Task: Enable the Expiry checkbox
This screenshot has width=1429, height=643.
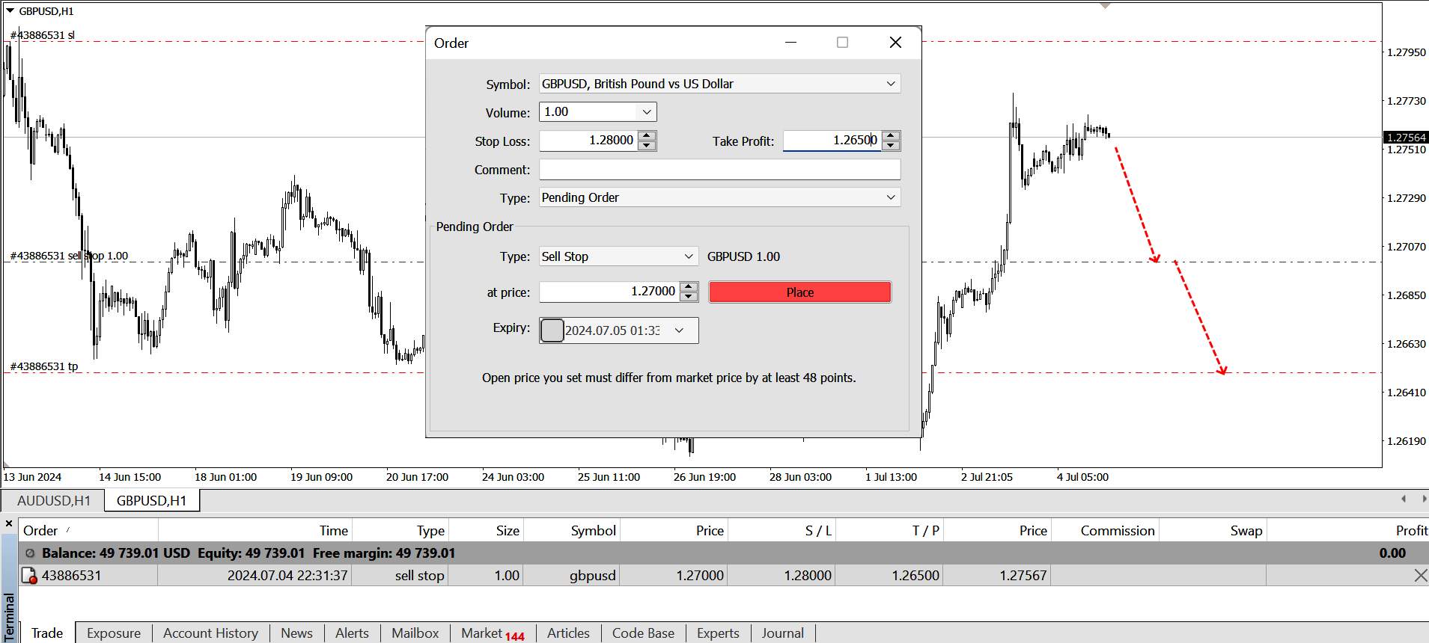Action: coord(552,330)
